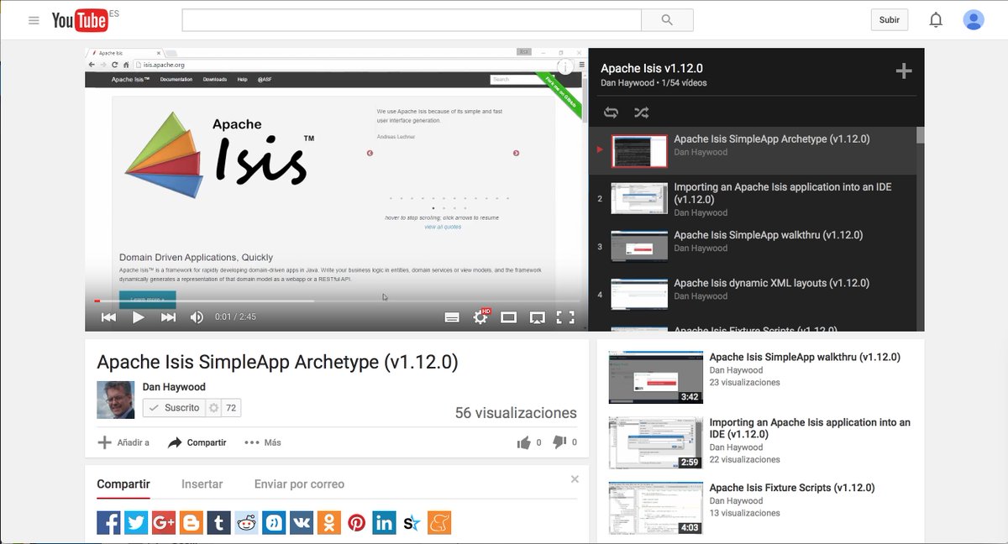Screen dimensions: 1008x544
Task: Toggle playlist loop
Action: (x=611, y=112)
